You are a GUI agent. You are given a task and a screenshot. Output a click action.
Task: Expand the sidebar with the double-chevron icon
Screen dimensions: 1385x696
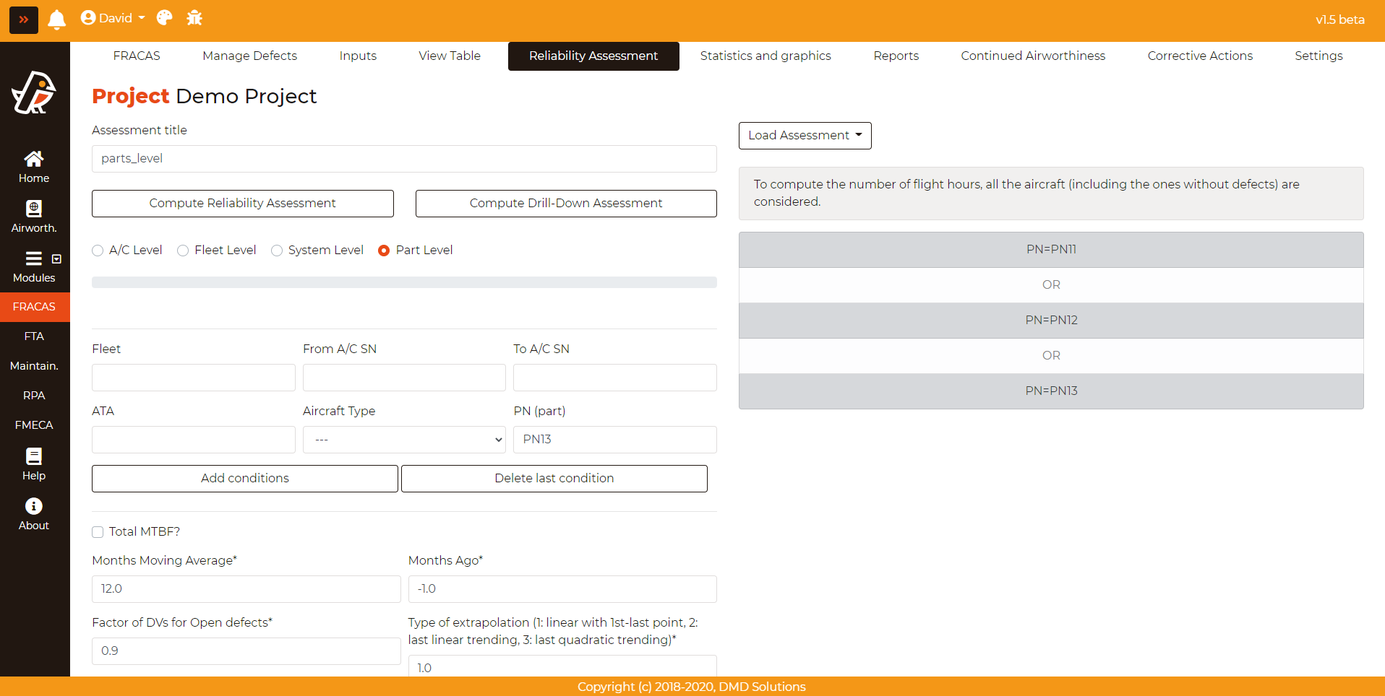[24, 19]
